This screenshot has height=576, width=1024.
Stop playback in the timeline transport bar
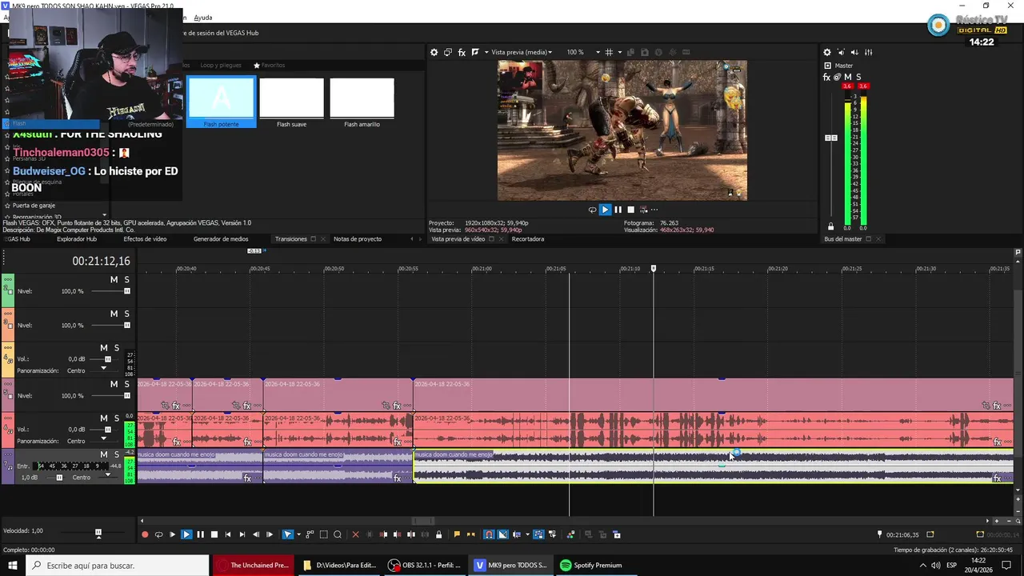pos(214,534)
